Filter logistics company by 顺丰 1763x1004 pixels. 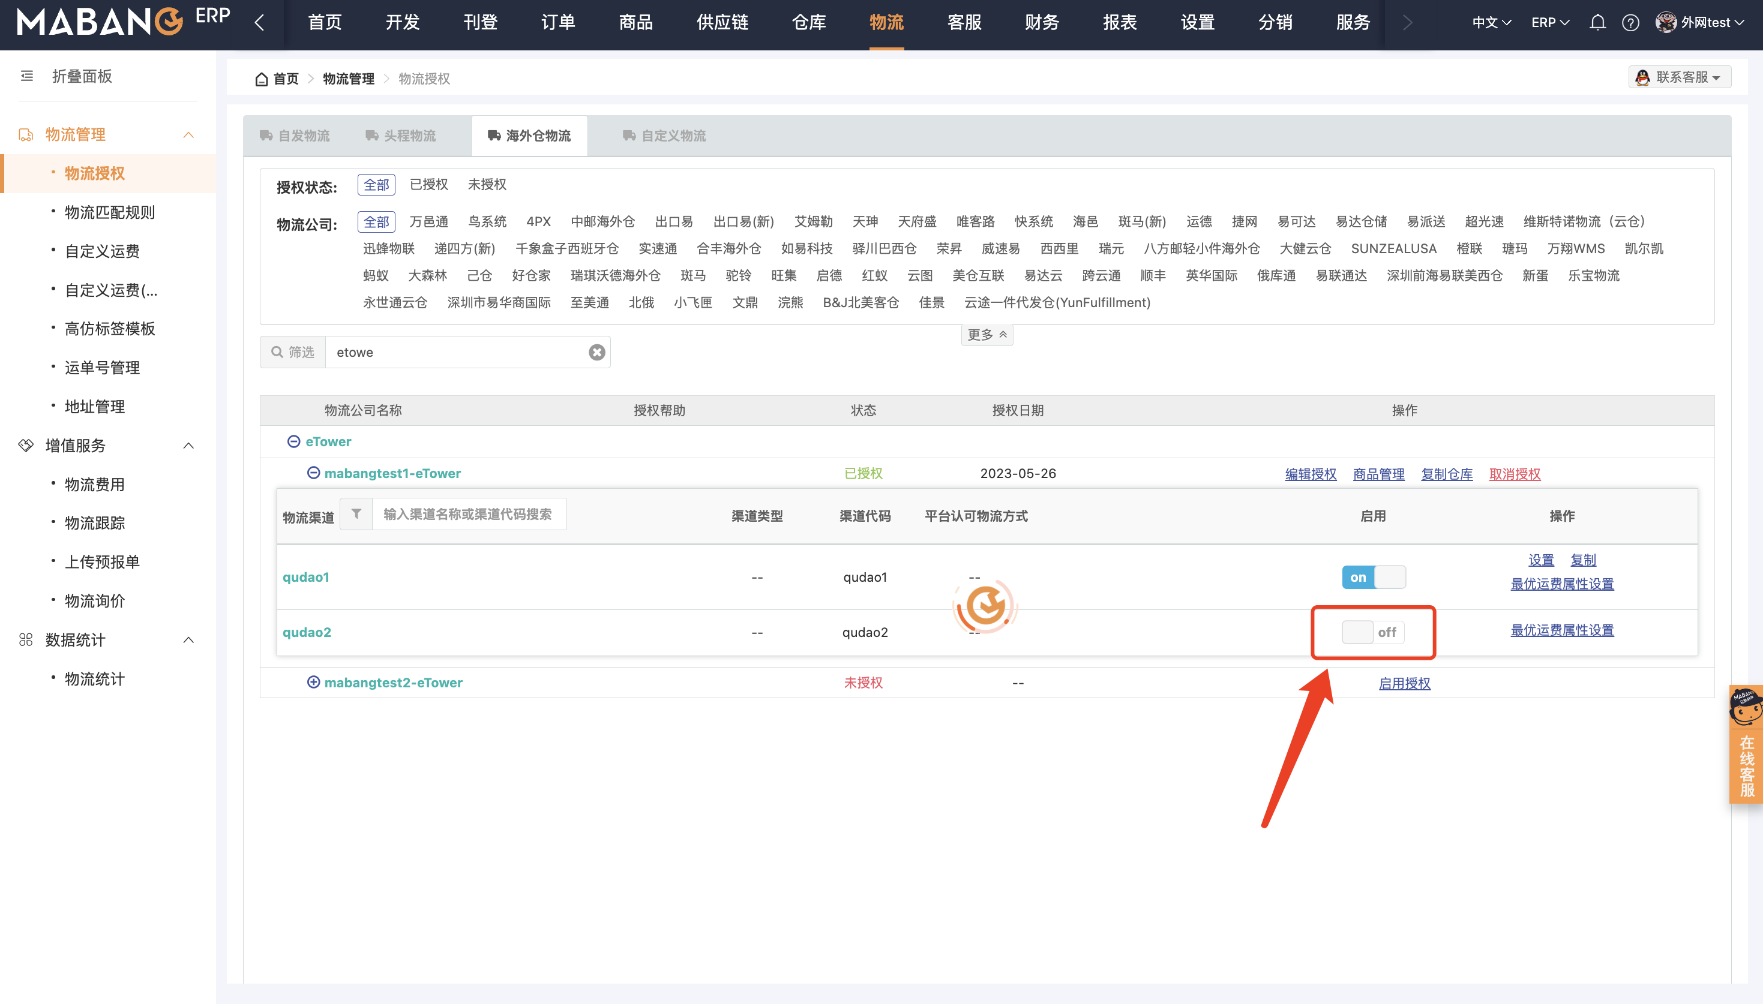1153,276
